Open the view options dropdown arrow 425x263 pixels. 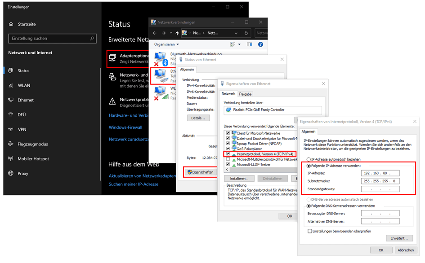point(239,44)
